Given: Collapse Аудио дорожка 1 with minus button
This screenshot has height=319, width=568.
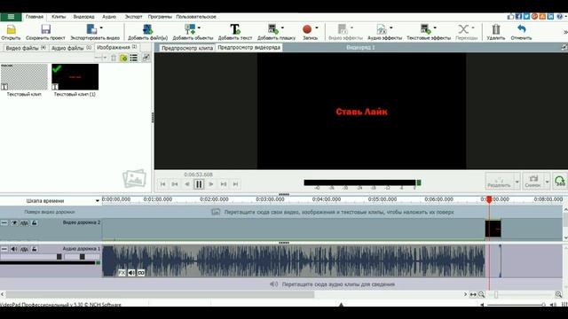Looking at the screenshot, I should [x=4, y=249].
